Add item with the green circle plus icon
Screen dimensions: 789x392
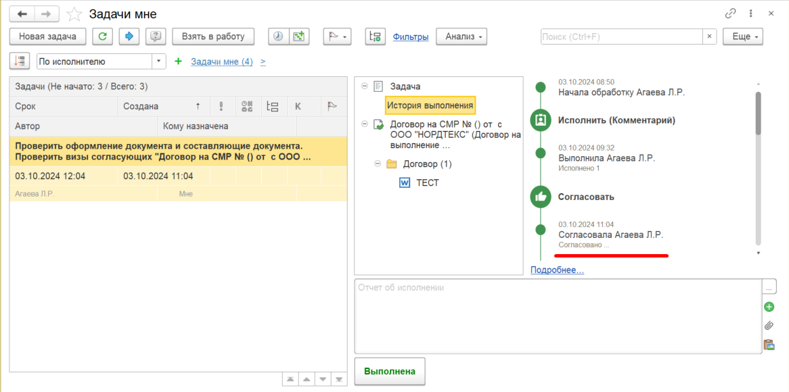769,307
